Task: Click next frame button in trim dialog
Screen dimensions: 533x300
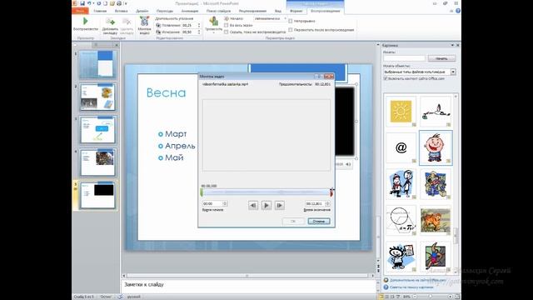Action: pos(280,206)
